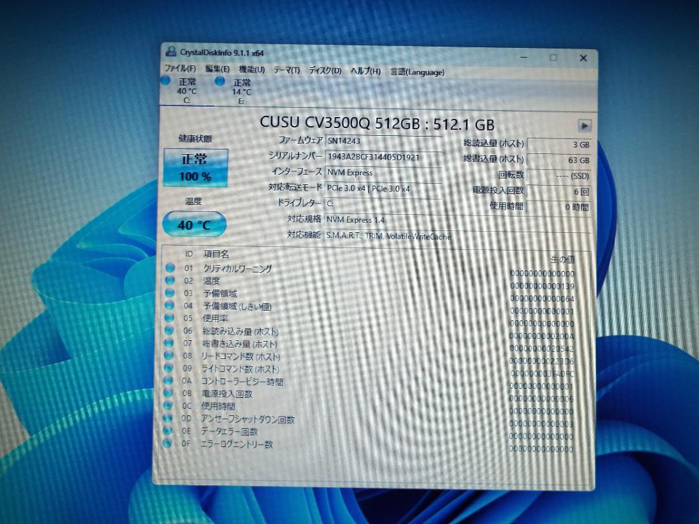699x524 pixels.
Task: Select the アンセーフシャットダウン回数 row text
Action: [x=248, y=419]
